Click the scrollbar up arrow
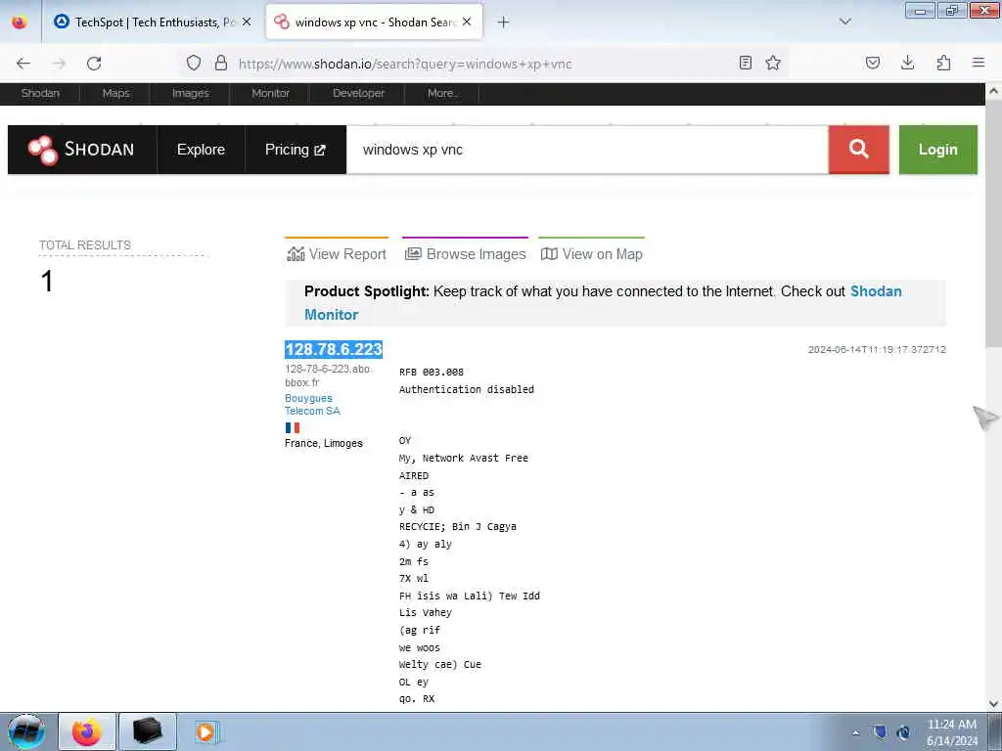1002x751 pixels. 993,91
